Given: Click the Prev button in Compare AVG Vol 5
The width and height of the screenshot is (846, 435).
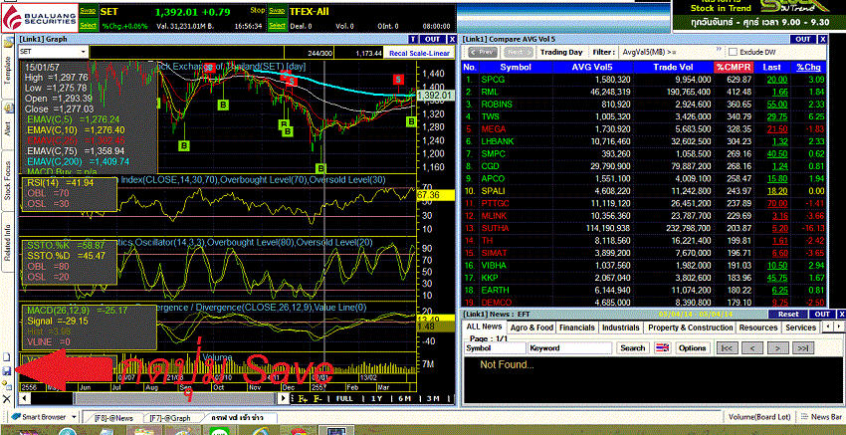Looking at the screenshot, I should 483,52.
